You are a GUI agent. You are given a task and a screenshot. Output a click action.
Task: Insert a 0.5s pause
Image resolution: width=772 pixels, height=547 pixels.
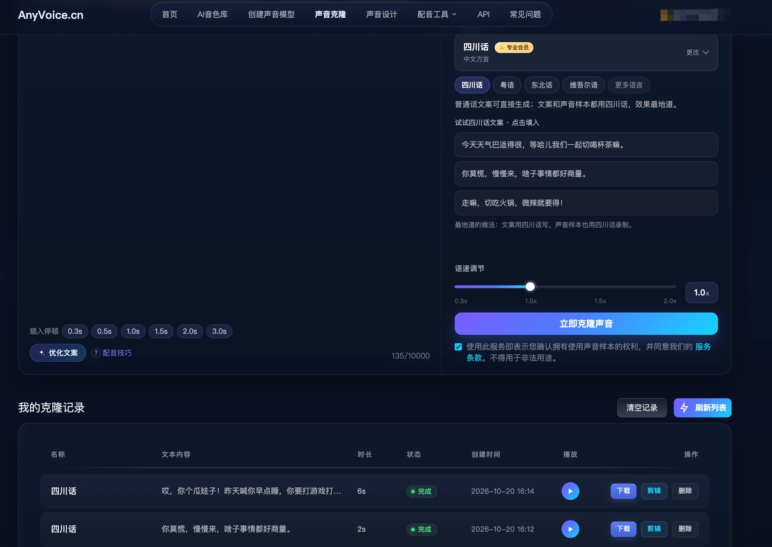[104, 331]
